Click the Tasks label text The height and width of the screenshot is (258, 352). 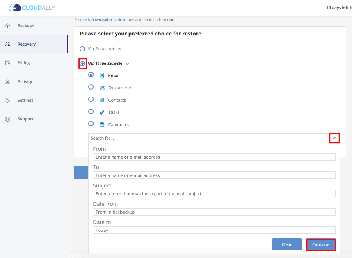(114, 112)
